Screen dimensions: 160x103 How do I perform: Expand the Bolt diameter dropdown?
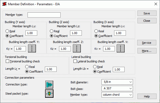point(117,82)
